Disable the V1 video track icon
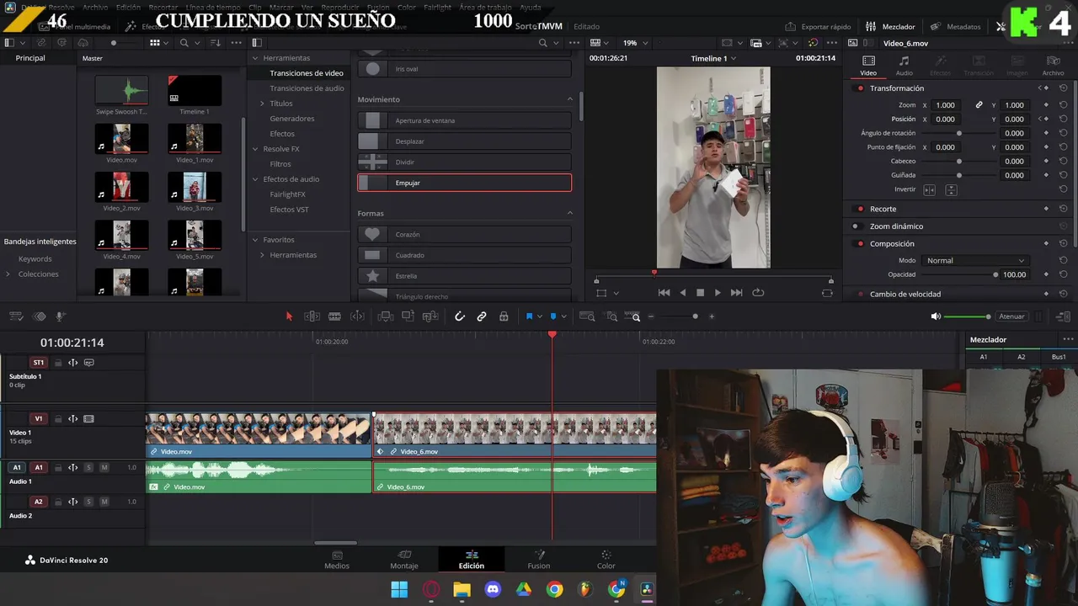1078x606 pixels. pos(88,418)
